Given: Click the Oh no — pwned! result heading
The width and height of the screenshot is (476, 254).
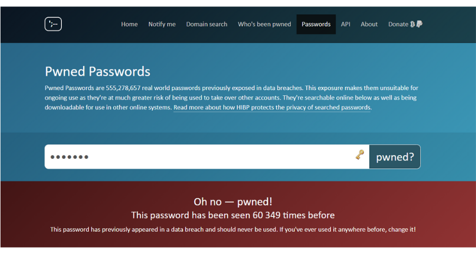Looking at the screenshot, I should pos(233,202).
